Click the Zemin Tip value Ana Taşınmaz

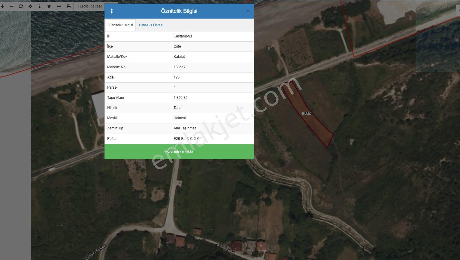click(x=185, y=128)
